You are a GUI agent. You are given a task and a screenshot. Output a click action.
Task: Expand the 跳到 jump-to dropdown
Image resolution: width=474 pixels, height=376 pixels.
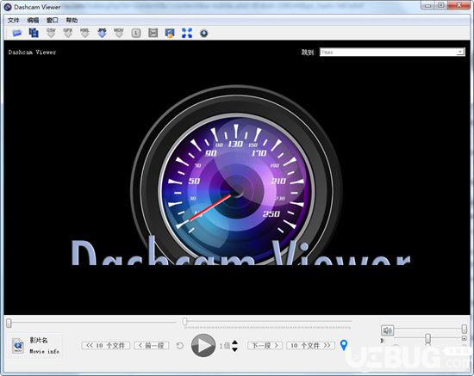point(392,52)
